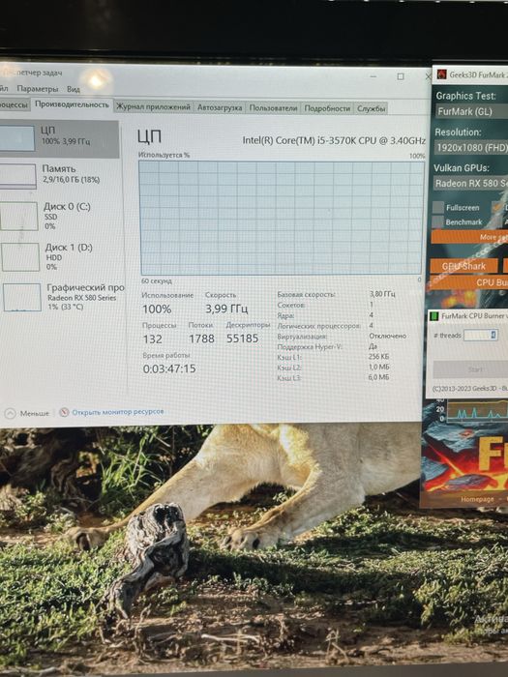Click the FurMark flame title bar icon
508x677 pixels.
point(441,74)
